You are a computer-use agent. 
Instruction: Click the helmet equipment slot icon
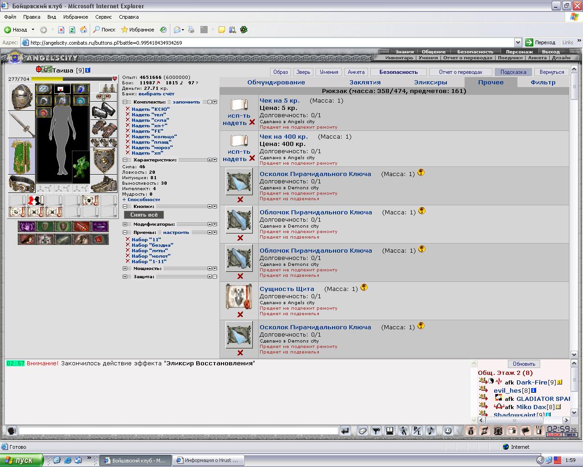click(21, 97)
